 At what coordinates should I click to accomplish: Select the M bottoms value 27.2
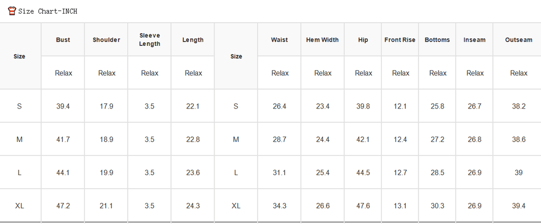(x=437, y=139)
